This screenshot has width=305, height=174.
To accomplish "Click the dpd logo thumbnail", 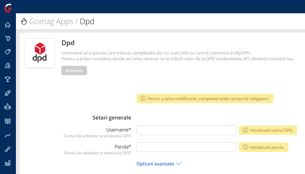I will point(40,53).
